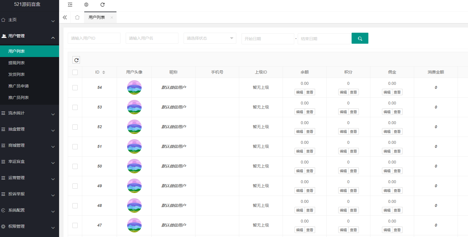Click the refresh icon in the top bar
This screenshot has height=237, width=468.
103,5
